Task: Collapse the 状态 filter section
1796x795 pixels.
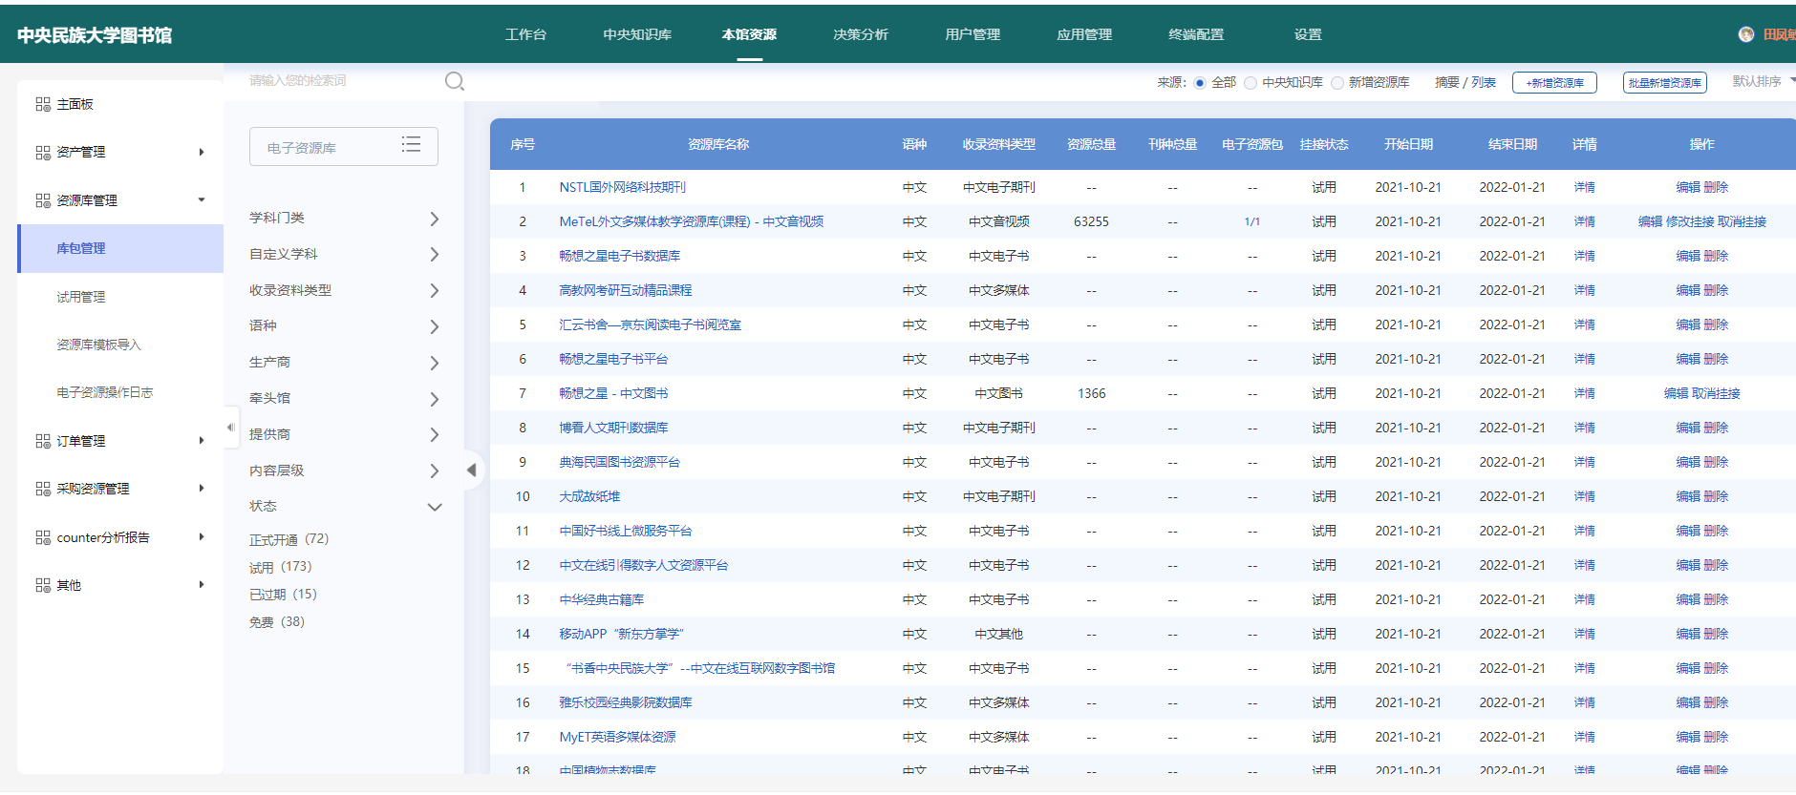Action: point(434,507)
